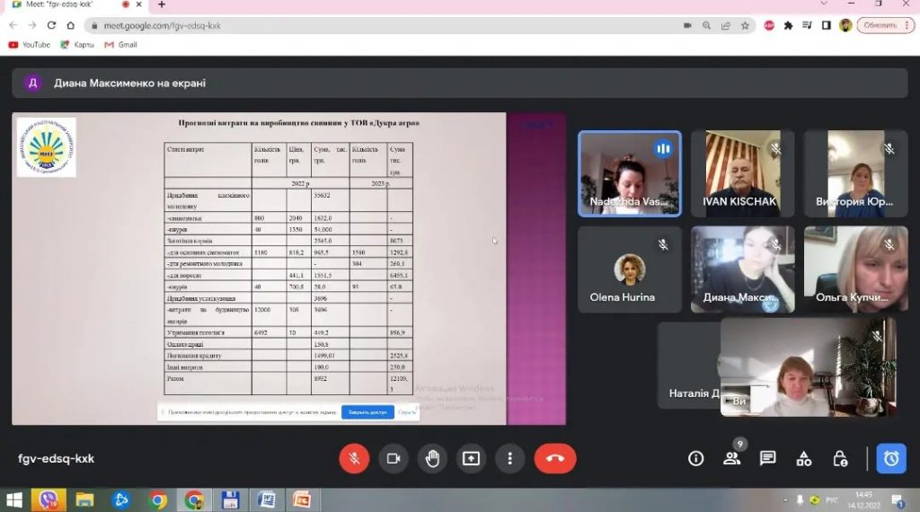Open the YouTube bookmark
Screen dimensions: 920x512
point(29,44)
